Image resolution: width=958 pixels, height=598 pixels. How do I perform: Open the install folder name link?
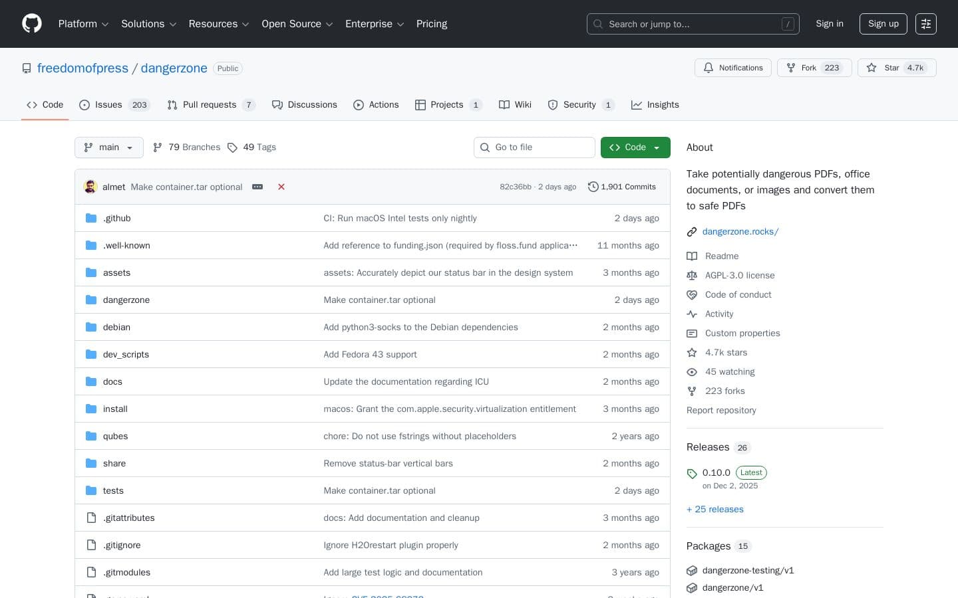(x=115, y=409)
